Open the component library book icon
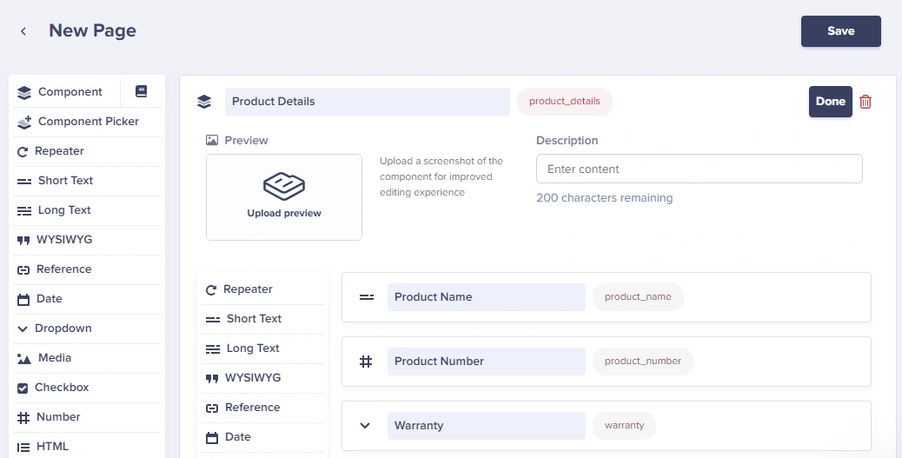This screenshot has height=458, width=902. pos(141,91)
